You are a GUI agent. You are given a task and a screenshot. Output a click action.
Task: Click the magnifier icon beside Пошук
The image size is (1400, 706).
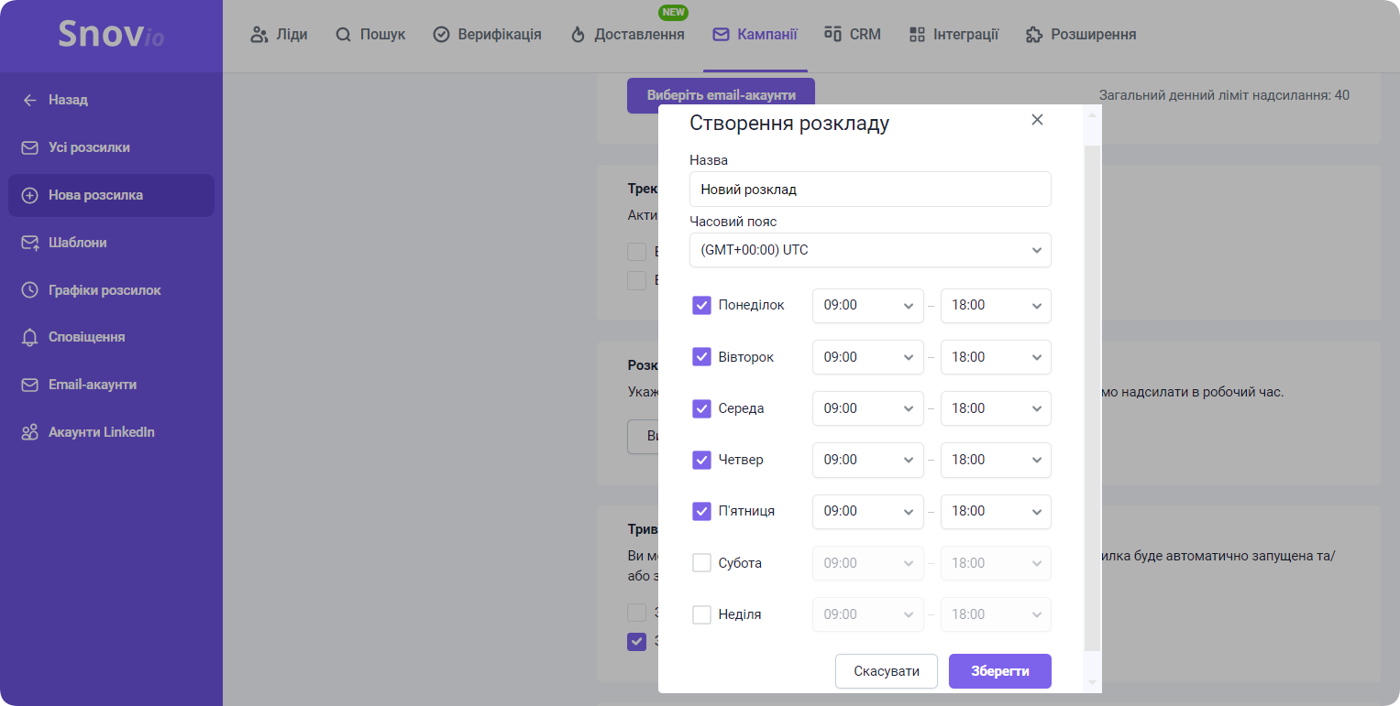(344, 35)
